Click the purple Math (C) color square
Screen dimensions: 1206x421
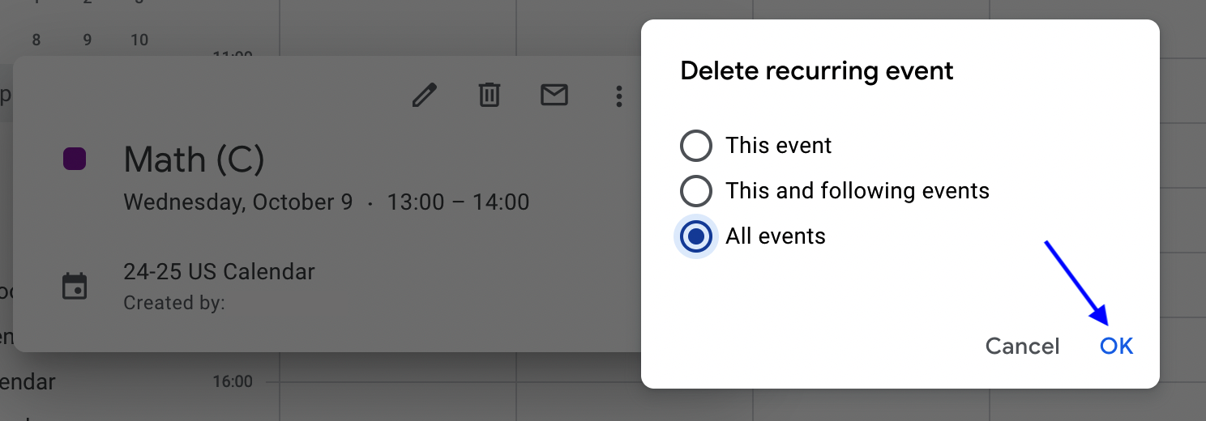pyautogui.click(x=75, y=159)
